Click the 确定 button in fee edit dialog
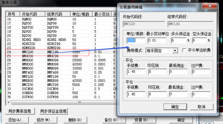This screenshot has width=223, height=124. tap(175, 107)
